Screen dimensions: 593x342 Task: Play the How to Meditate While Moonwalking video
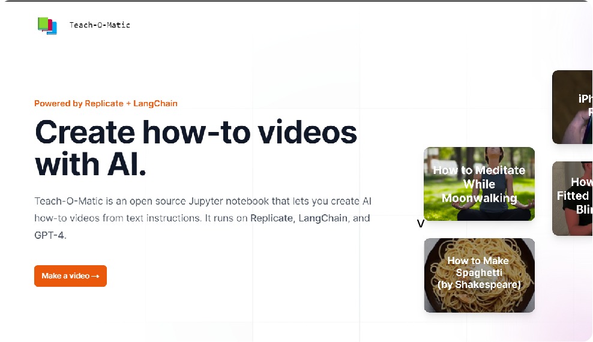tap(479, 184)
